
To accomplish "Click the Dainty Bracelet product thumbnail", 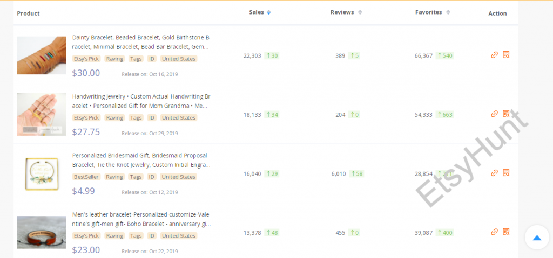I will tap(42, 55).
